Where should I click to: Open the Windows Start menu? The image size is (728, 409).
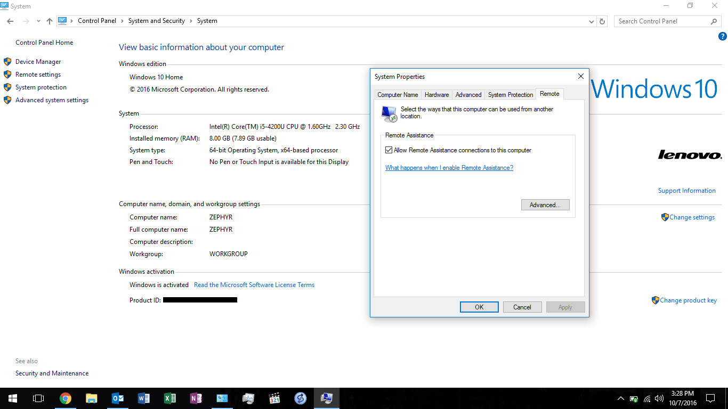(x=12, y=398)
